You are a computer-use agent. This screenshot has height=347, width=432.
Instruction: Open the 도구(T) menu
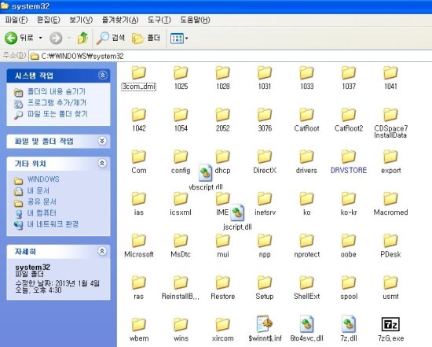pyautogui.click(x=159, y=20)
